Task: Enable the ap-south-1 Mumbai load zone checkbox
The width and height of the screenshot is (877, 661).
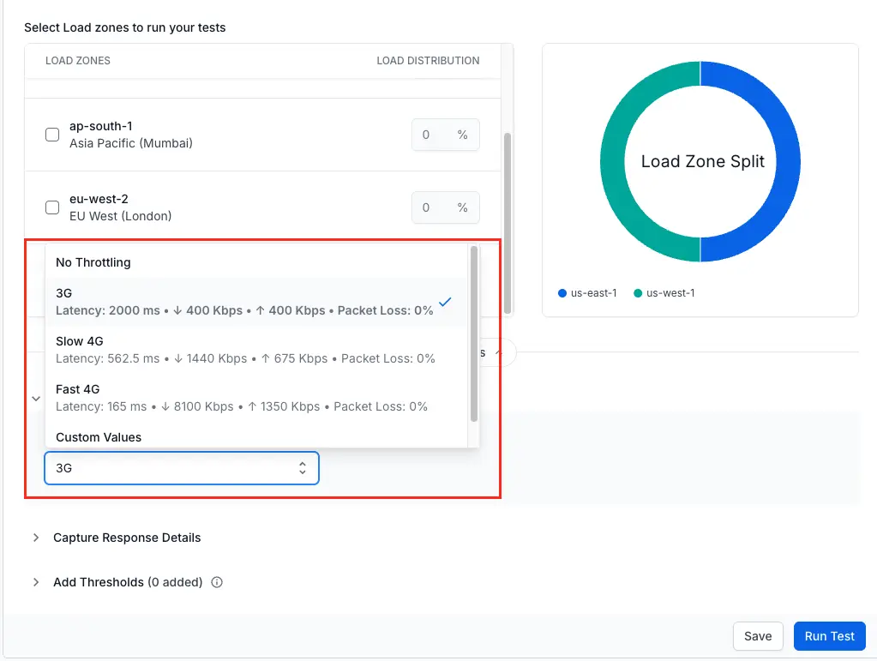Action: (52, 135)
